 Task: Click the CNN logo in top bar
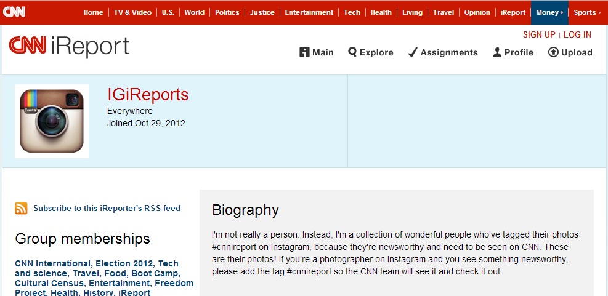click(x=14, y=12)
